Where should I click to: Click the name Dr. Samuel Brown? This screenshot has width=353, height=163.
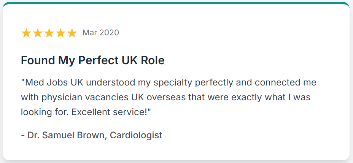(67, 135)
